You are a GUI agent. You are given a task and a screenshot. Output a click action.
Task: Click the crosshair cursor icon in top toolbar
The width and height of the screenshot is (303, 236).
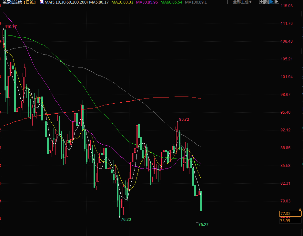(261, 2)
